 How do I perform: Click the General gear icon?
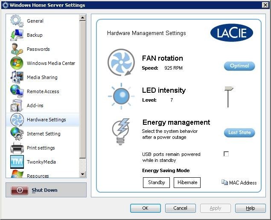[x=17, y=21]
